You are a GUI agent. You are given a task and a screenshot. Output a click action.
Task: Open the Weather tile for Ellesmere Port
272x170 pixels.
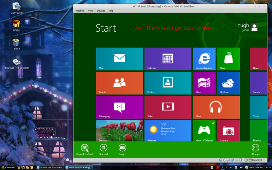point(168,131)
